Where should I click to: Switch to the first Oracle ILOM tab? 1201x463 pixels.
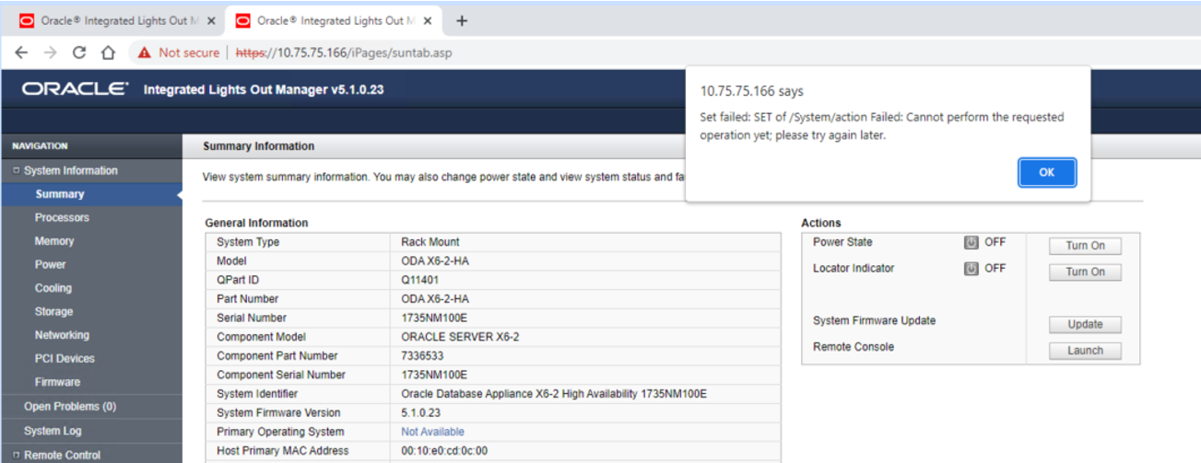111,21
